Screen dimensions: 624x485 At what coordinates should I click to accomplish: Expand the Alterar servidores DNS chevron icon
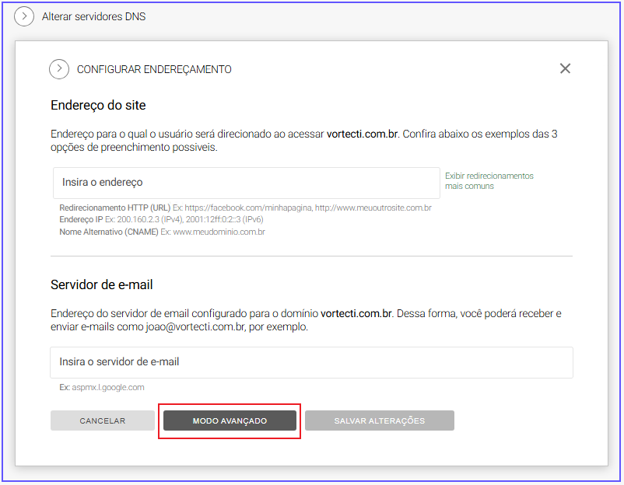pos(24,16)
